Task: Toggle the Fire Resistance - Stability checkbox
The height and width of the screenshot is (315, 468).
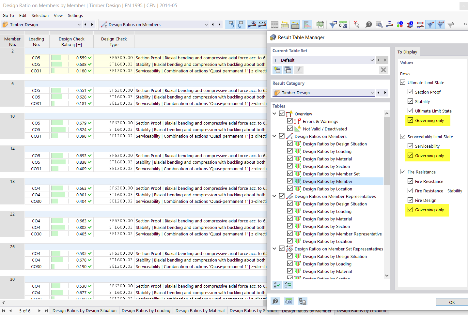Action: click(410, 191)
